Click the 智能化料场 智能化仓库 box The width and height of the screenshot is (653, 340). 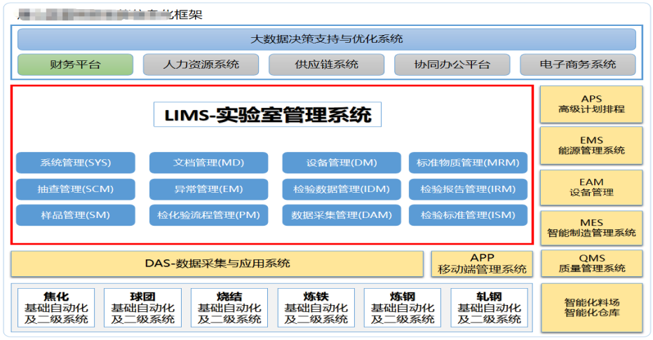[591, 308]
